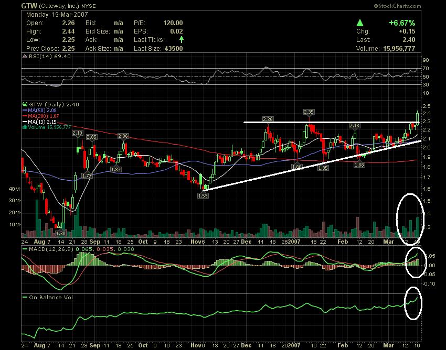The width and height of the screenshot is (446, 350).
Task: Click the green up-triangle beside +6.67%
Action: pyautogui.click(x=360, y=23)
